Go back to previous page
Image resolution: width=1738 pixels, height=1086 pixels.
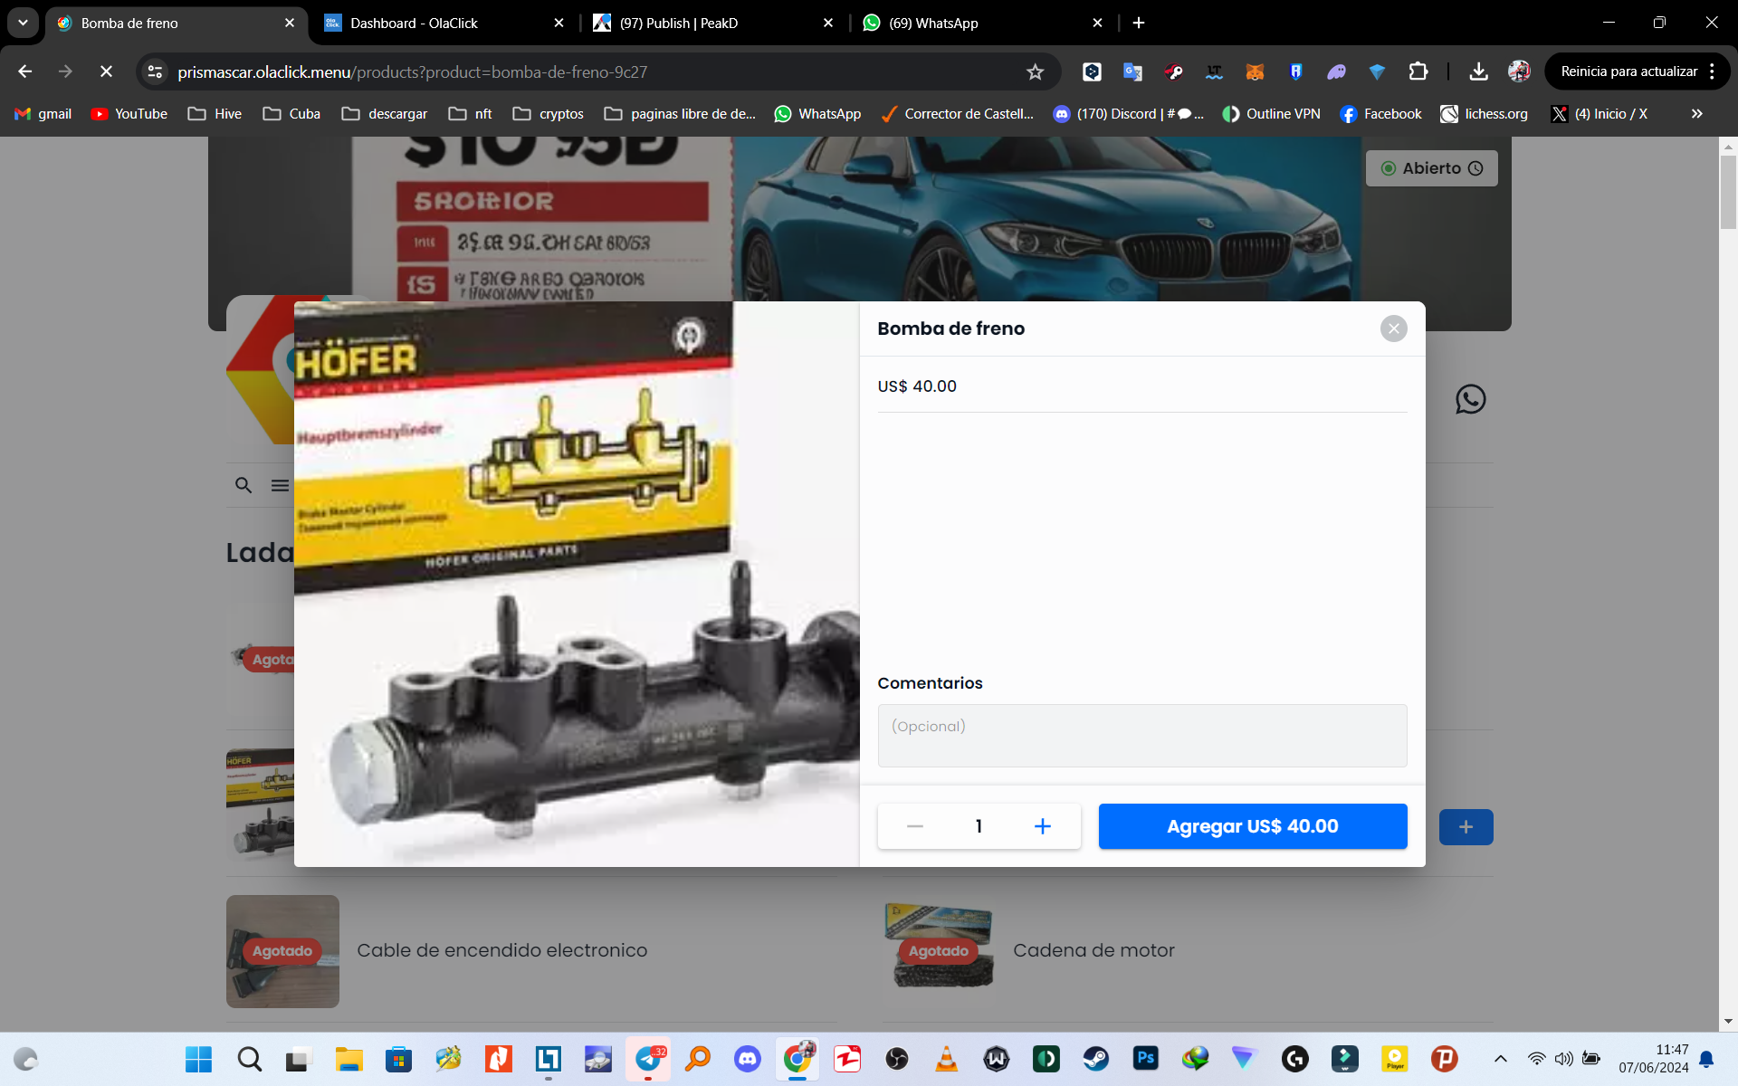tap(25, 71)
